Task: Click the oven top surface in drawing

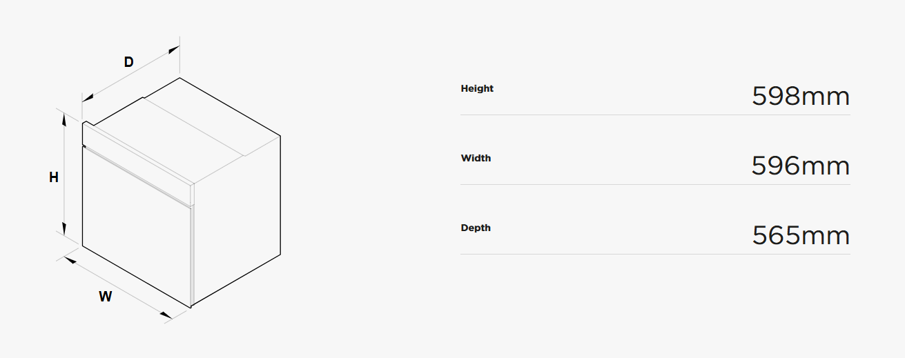Action: (x=186, y=128)
